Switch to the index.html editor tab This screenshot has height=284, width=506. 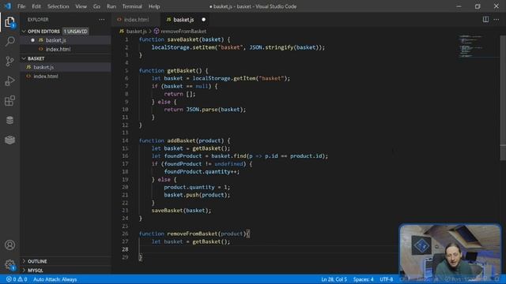coord(136,20)
